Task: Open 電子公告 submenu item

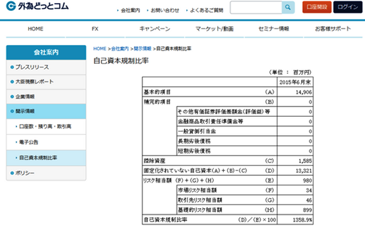Action: click(x=46, y=142)
